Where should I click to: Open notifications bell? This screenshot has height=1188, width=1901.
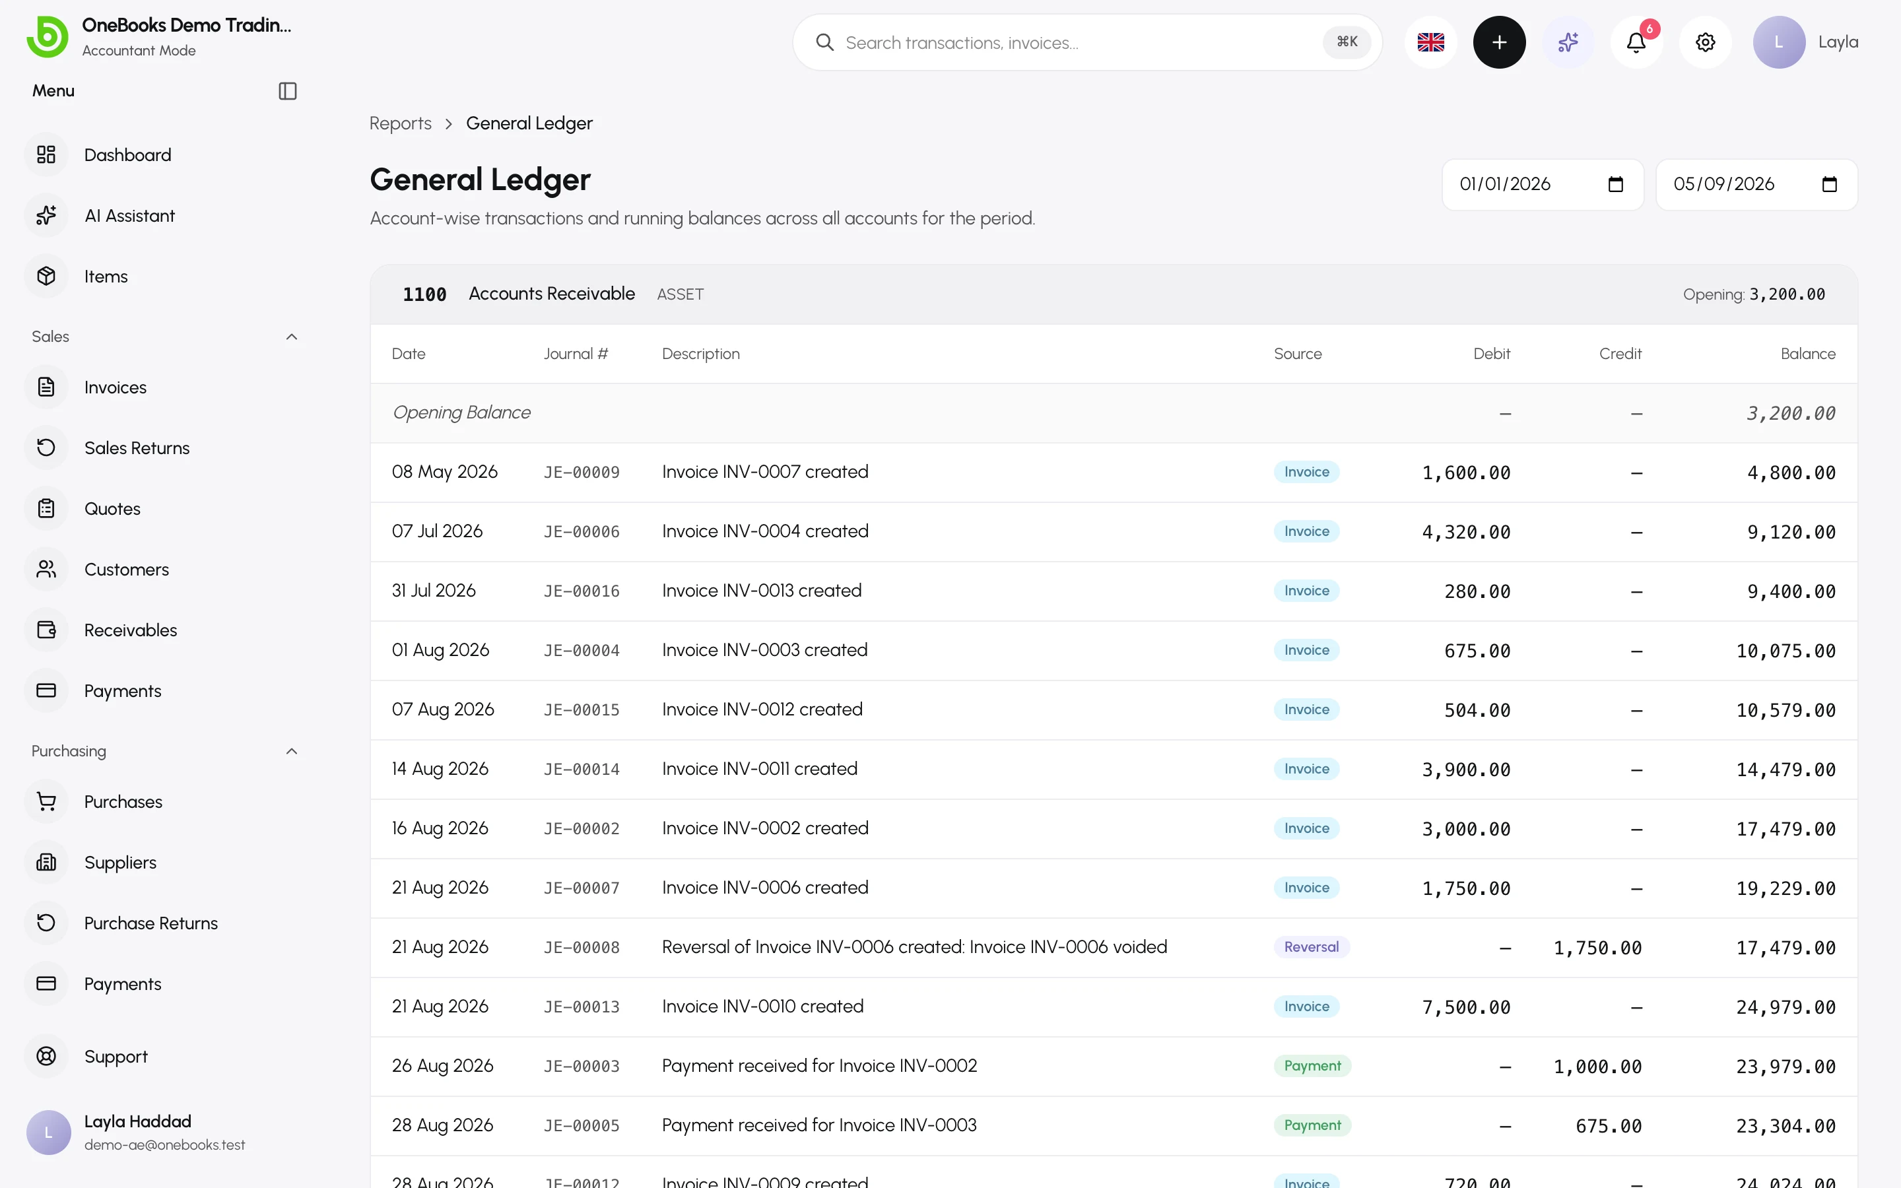pos(1636,42)
